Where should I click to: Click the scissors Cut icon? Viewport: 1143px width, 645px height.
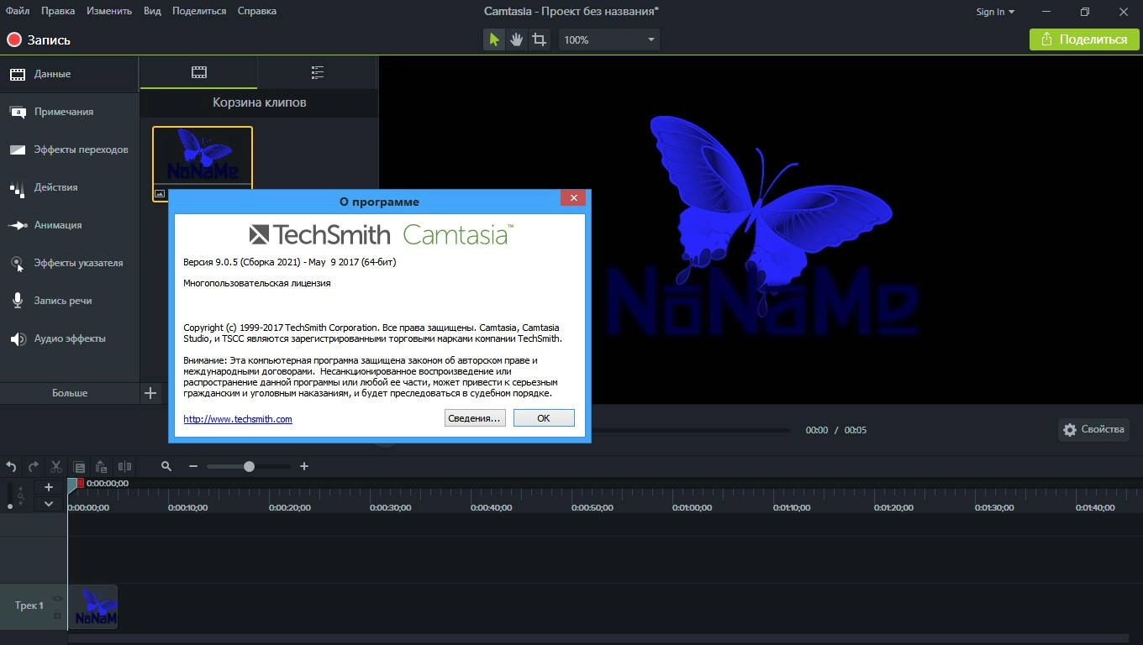click(x=56, y=466)
